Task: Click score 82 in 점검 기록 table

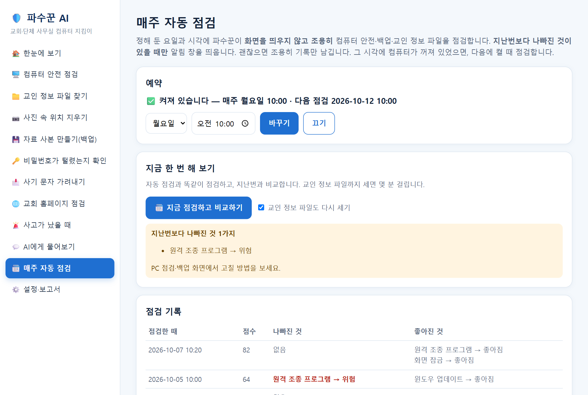Action: point(246,350)
